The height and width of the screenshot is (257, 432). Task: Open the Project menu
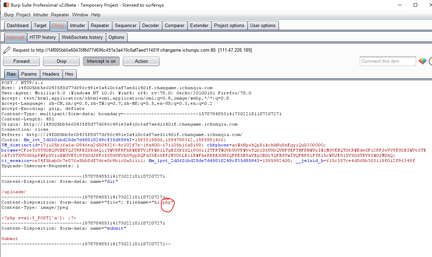click(x=24, y=15)
